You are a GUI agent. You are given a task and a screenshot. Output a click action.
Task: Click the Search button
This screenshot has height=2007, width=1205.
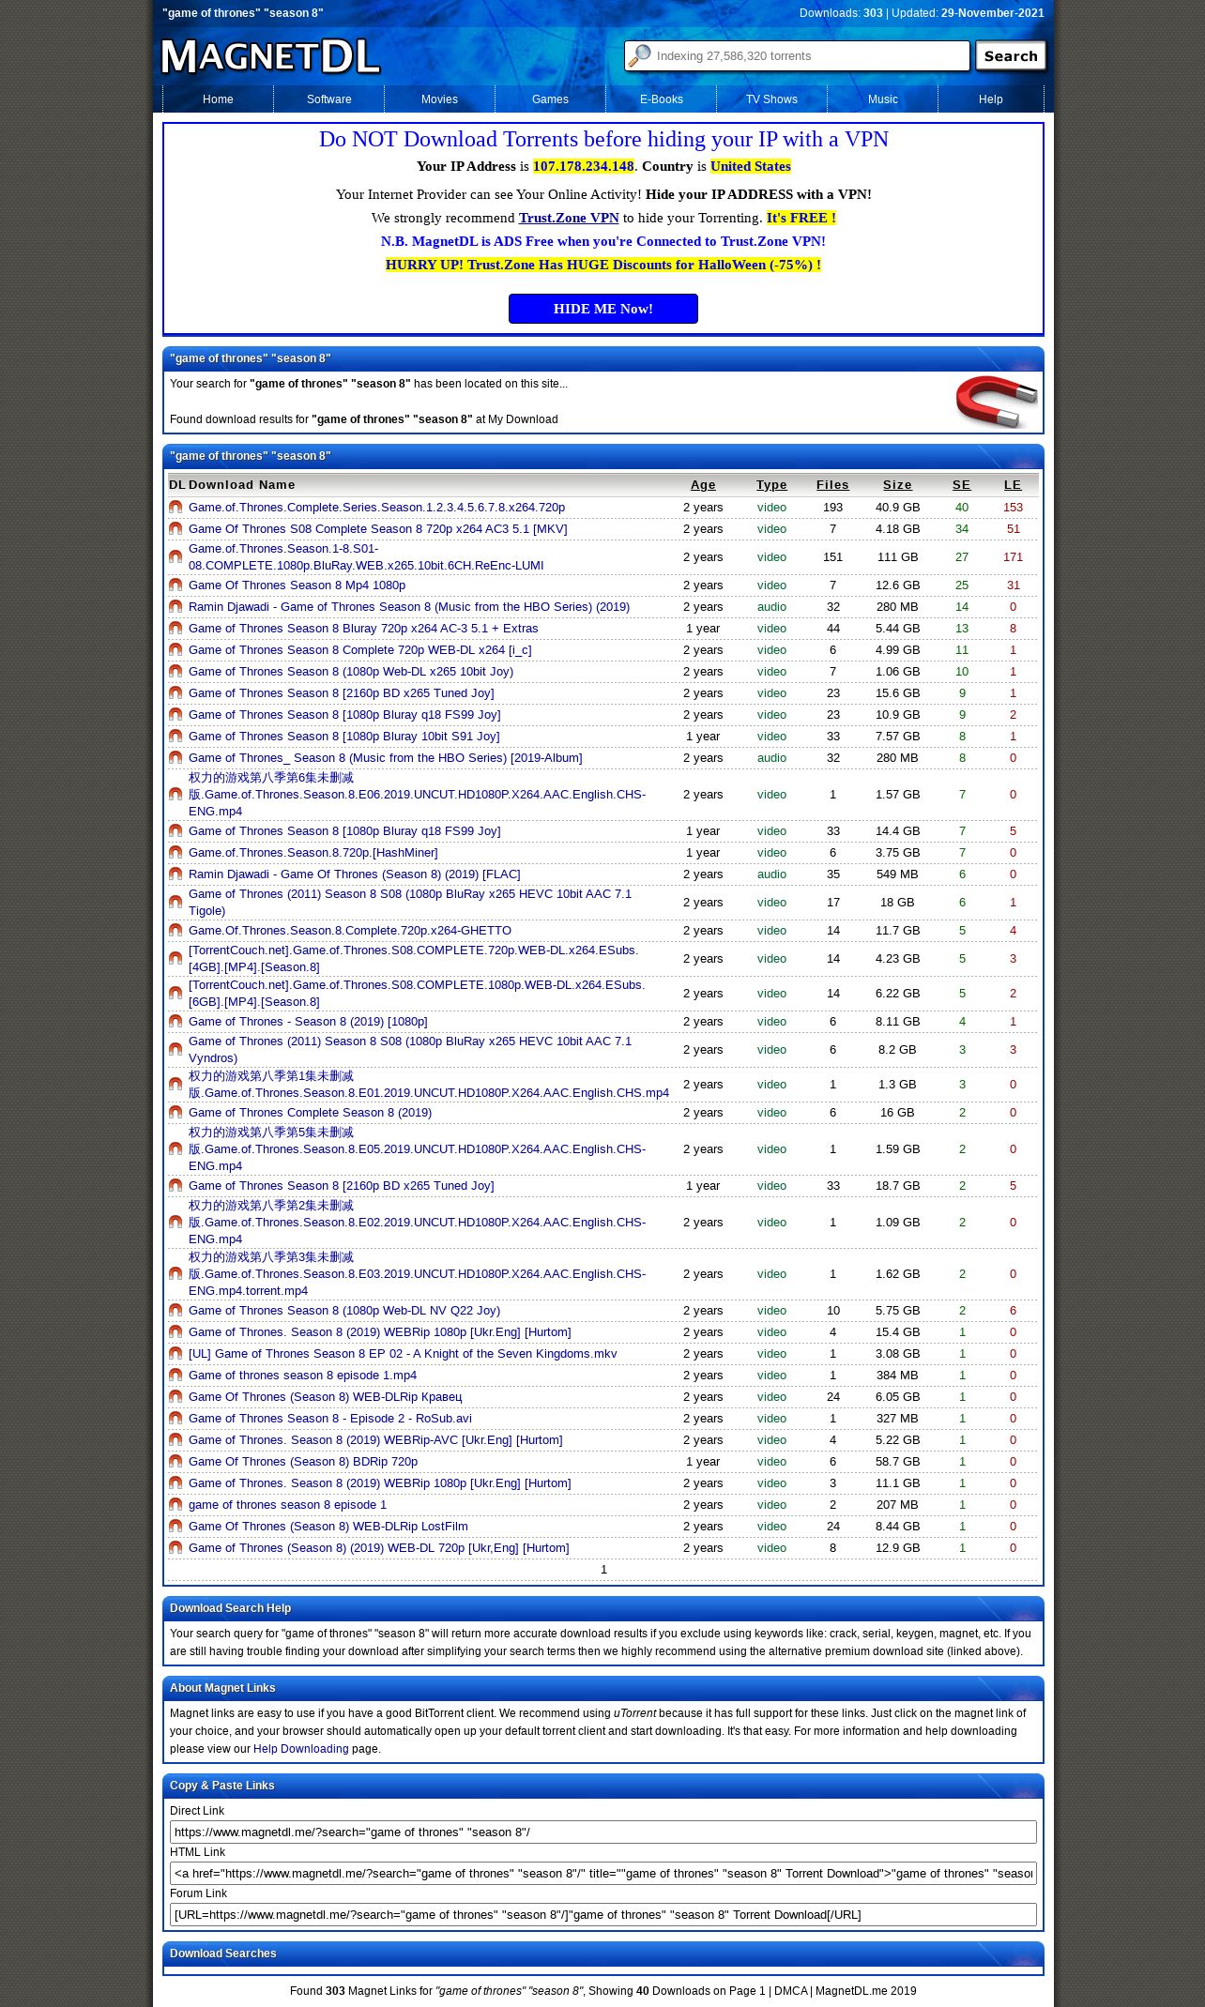[x=1011, y=56]
